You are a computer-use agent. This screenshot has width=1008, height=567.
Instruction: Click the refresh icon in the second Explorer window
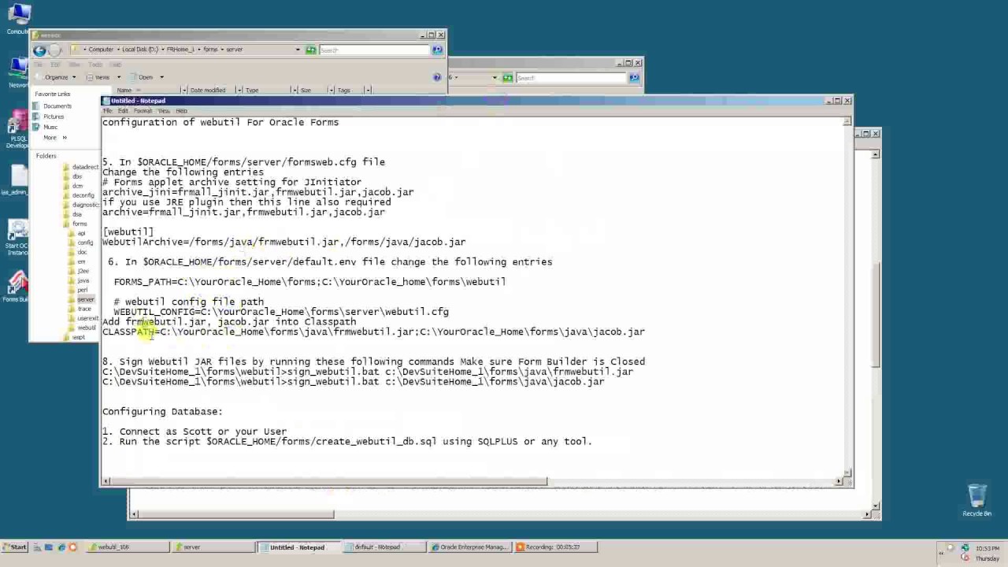[x=508, y=77]
